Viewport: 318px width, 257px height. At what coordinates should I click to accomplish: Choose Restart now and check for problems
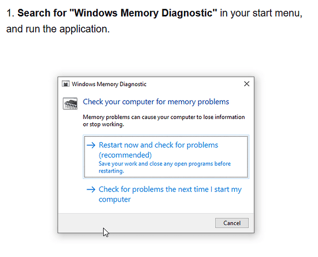(x=166, y=157)
